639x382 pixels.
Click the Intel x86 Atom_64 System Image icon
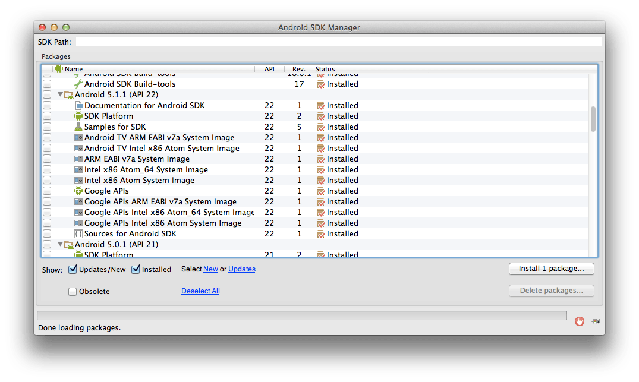(78, 169)
